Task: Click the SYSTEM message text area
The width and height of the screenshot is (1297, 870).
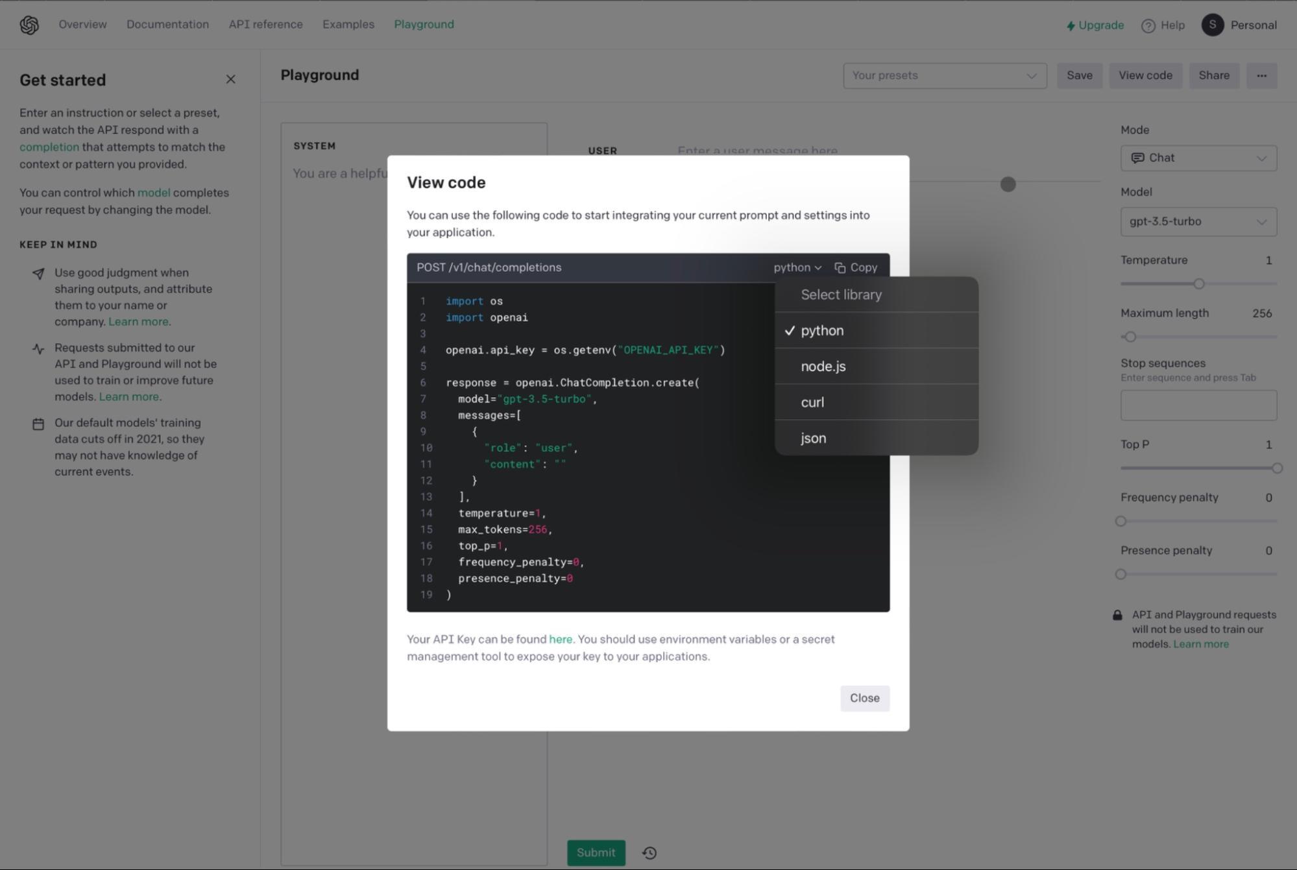Action: point(414,493)
